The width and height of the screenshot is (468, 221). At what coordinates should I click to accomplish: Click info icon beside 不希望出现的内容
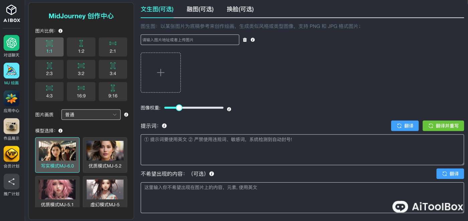tap(212, 174)
